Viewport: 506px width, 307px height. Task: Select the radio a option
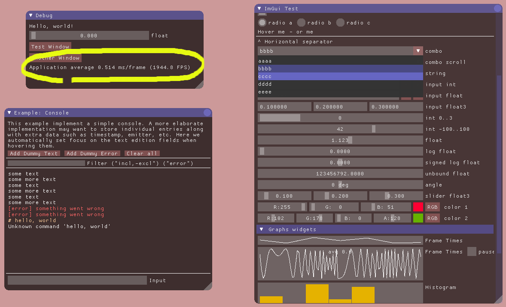(262, 22)
